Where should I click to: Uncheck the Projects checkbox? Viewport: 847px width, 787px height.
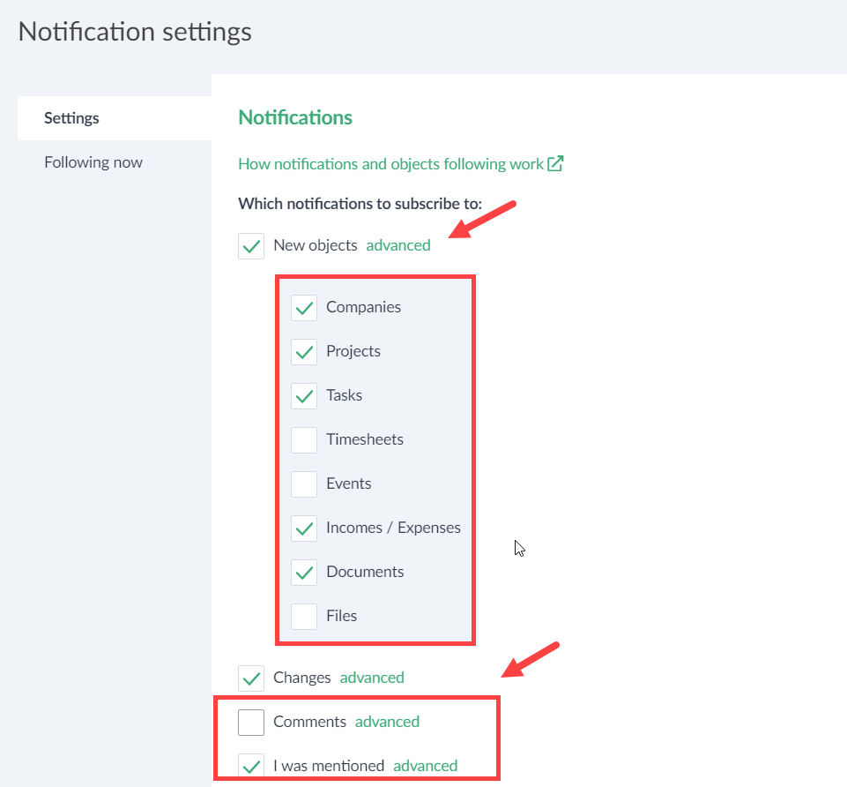click(304, 351)
